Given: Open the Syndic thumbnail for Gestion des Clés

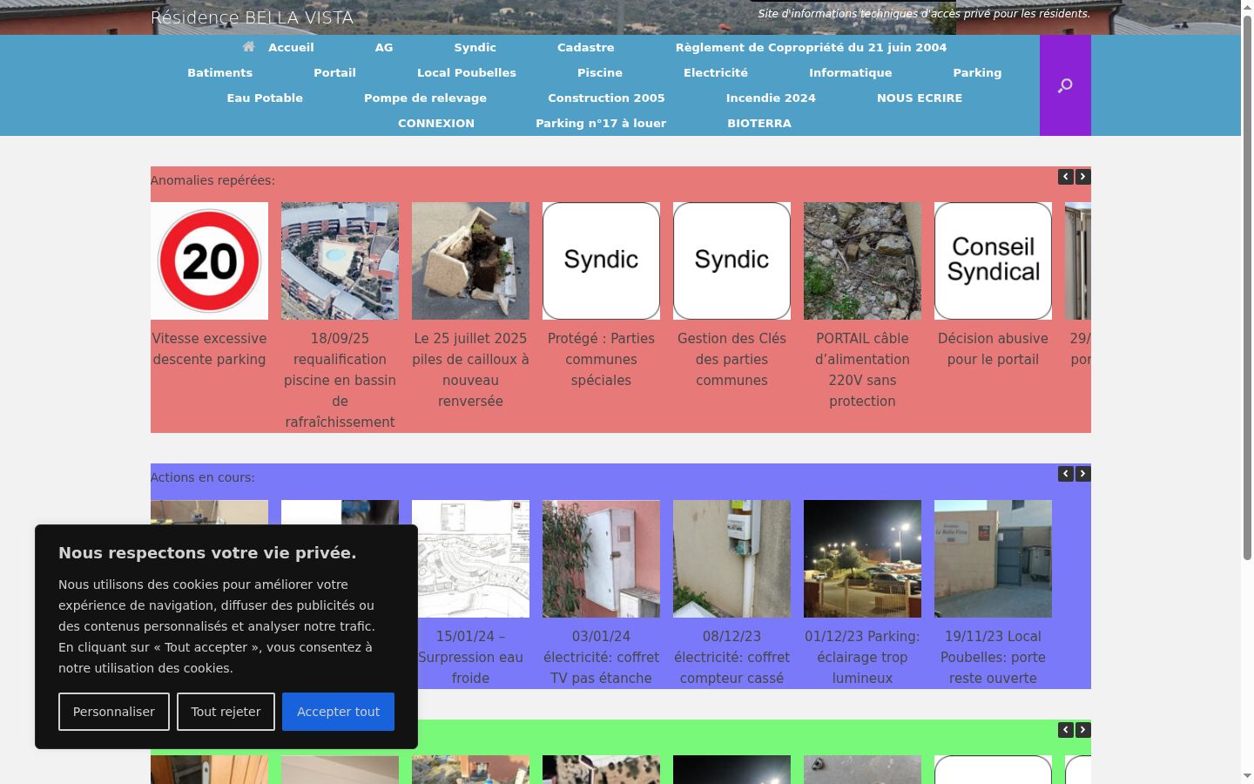Looking at the screenshot, I should [731, 261].
